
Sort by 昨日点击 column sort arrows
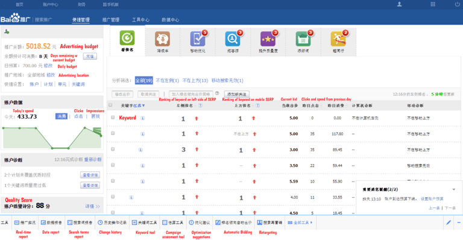(x=320, y=106)
